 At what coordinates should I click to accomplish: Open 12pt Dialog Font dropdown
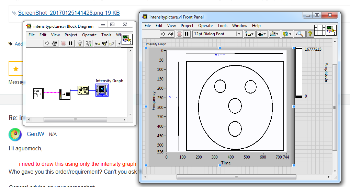pos(217,34)
